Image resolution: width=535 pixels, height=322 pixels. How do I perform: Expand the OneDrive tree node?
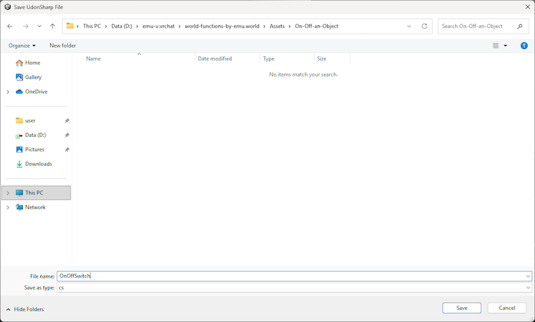pos(7,92)
